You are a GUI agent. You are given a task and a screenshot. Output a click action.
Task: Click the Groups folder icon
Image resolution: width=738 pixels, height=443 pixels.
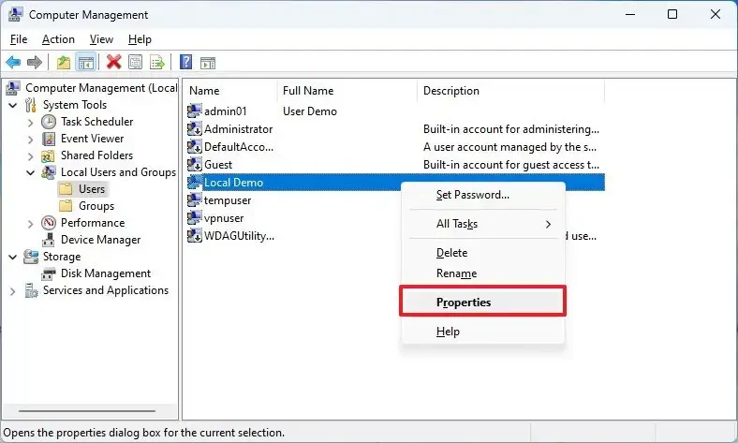(66, 206)
